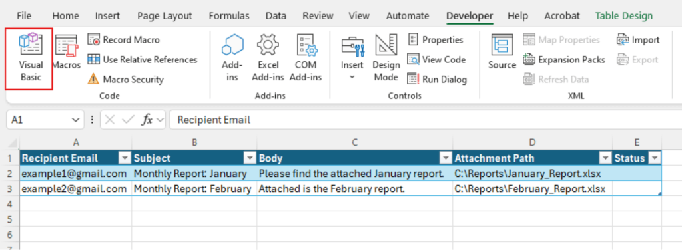Switch to the Help tab

pyautogui.click(x=517, y=16)
